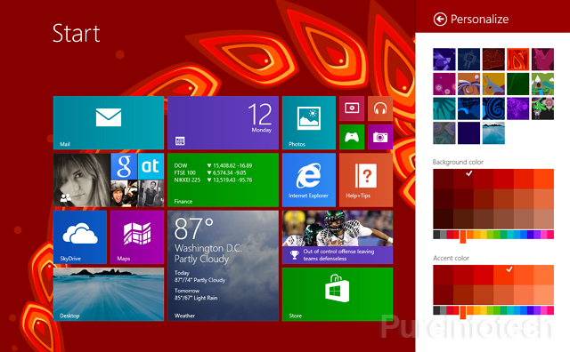Select the purple floral background thumbnail

click(518, 108)
